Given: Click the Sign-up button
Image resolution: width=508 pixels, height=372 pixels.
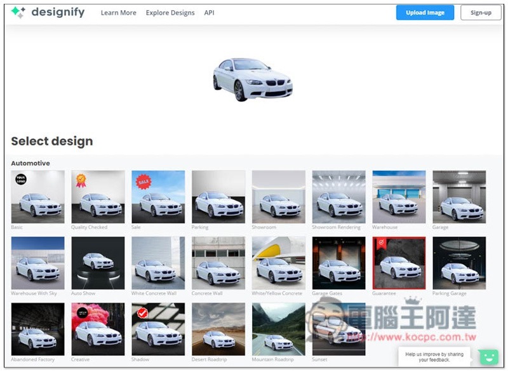Looking at the screenshot, I should (x=481, y=13).
